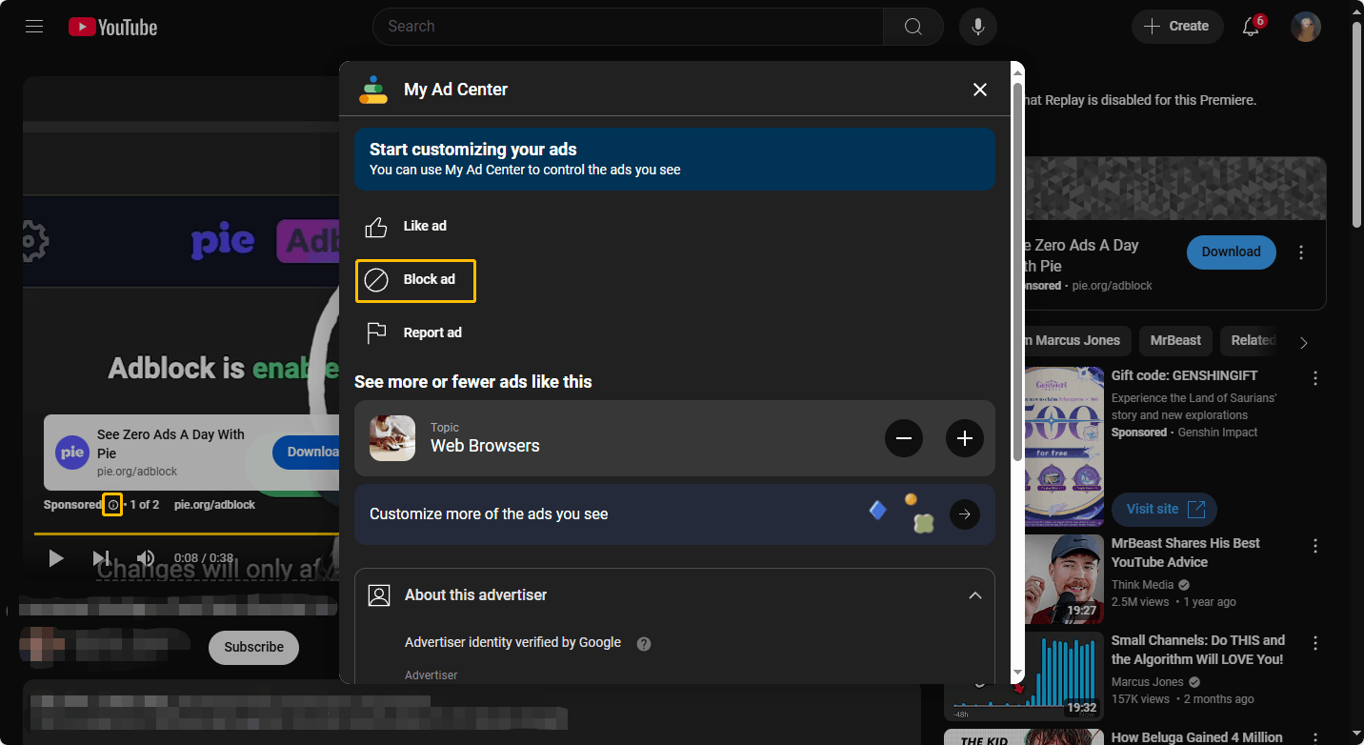Click the My Ad Center logo icon
This screenshot has width=1364, height=745.
pyautogui.click(x=373, y=90)
